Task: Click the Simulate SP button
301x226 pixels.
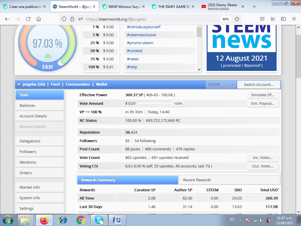Action: click(x=262, y=95)
